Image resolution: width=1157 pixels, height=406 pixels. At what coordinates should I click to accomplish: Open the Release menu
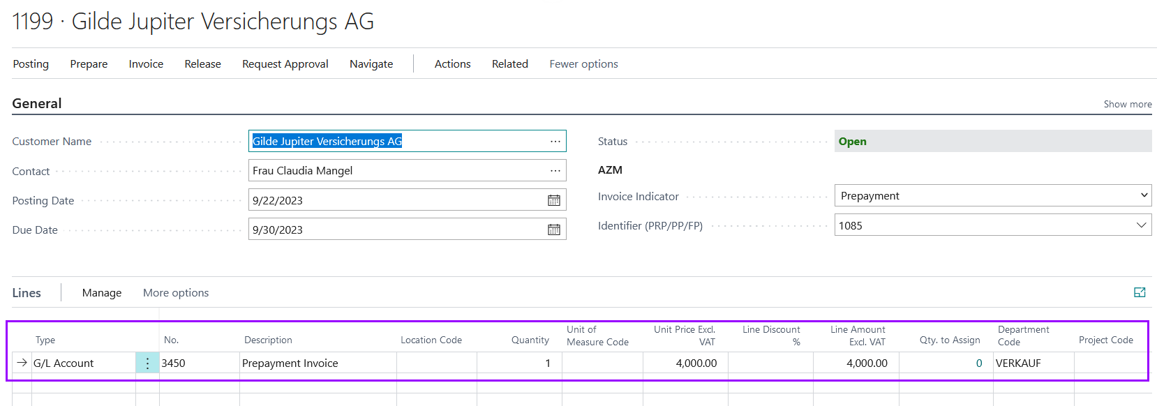pos(202,63)
